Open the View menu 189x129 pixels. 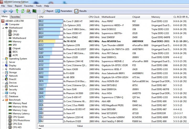pyautogui.click(x=10, y=6)
